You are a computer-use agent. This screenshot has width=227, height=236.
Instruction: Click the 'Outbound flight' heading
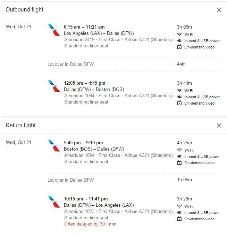25,10
